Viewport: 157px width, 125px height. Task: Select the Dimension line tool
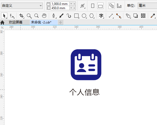pos(111,16)
